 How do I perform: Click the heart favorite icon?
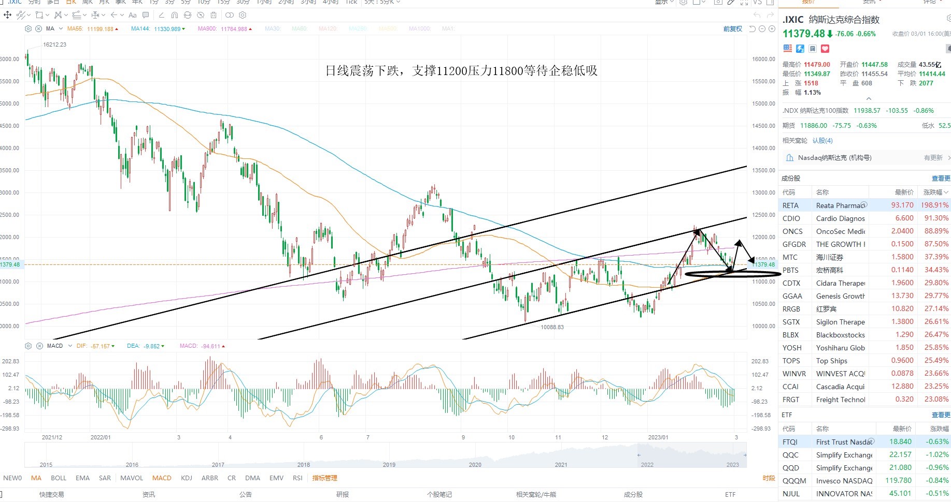[x=825, y=49]
